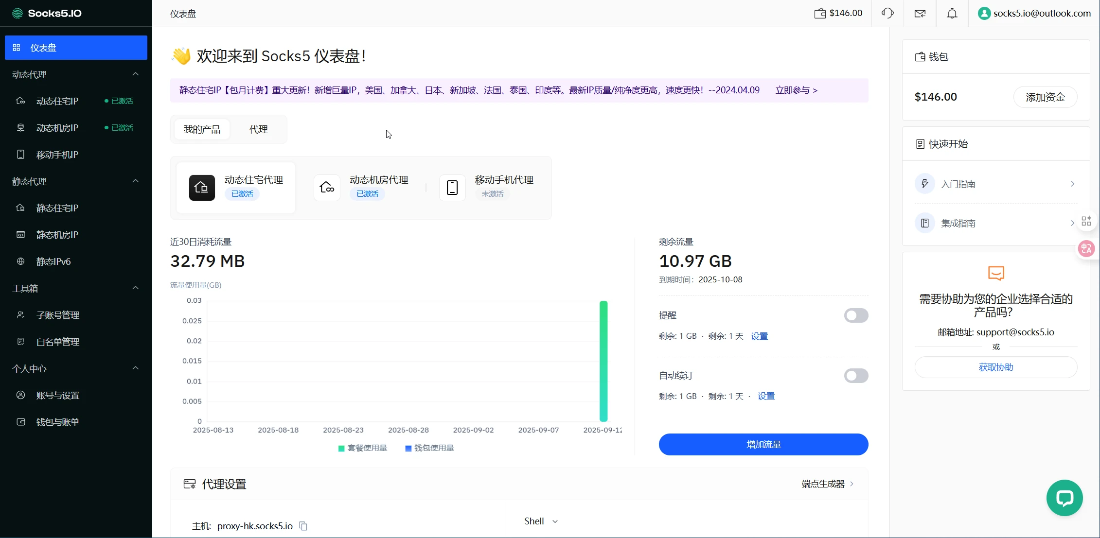The width and height of the screenshot is (1100, 538).
Task: Click the 集成指南 book icon
Action: click(925, 223)
